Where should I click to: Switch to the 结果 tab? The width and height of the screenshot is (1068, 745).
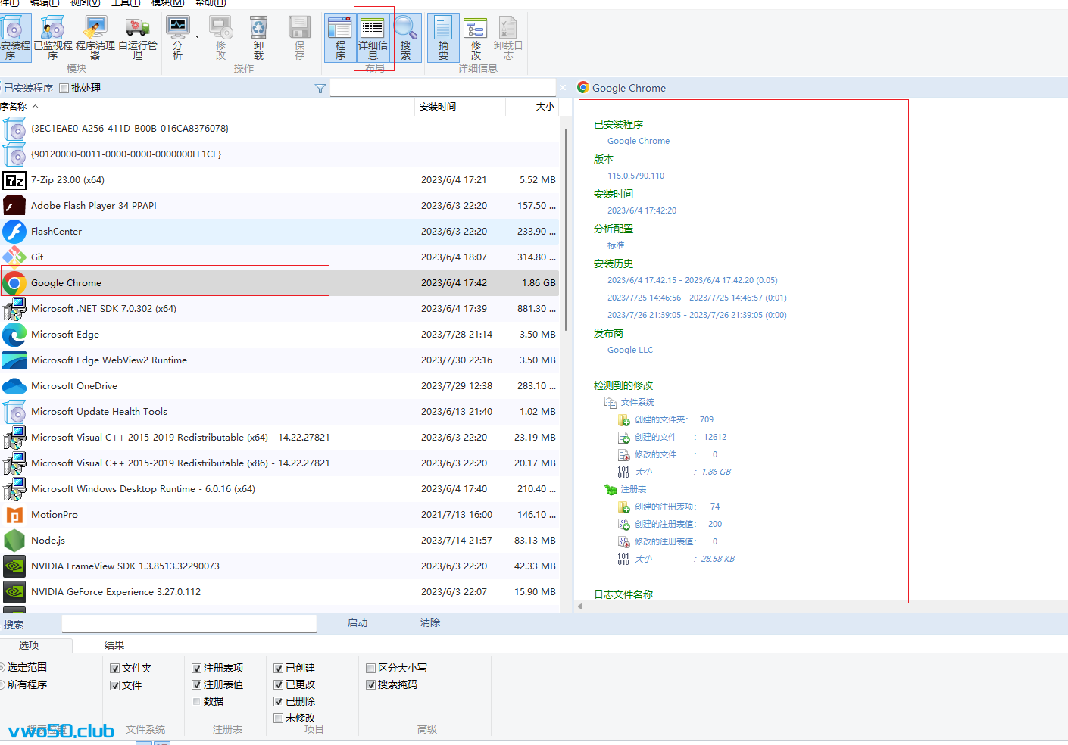tap(114, 645)
